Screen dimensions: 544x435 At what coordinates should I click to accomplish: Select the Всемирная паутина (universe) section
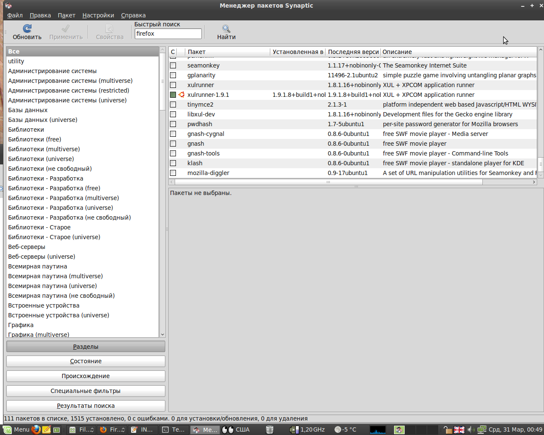(x=82, y=286)
